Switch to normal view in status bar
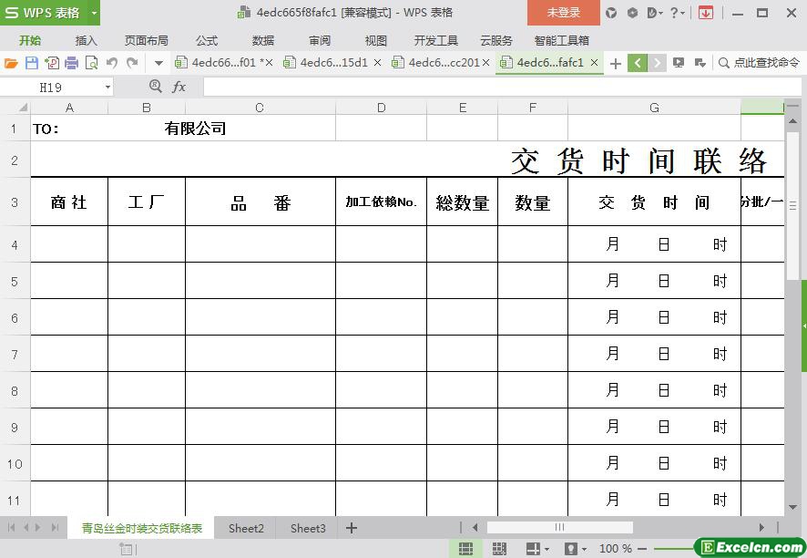The height and width of the screenshot is (558, 807). point(465,548)
